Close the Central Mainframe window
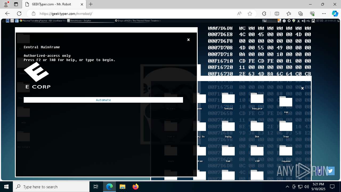Image resolution: width=341 pixels, height=192 pixels. [x=188, y=40]
